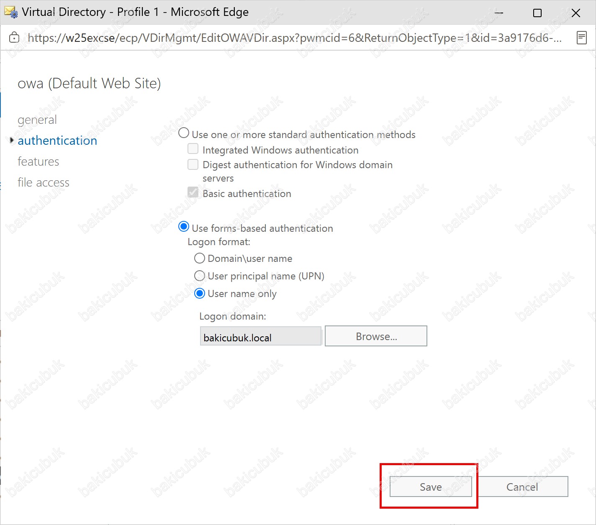The image size is (596, 525).
Task: Switch to the authentication tab
Action: [57, 141]
